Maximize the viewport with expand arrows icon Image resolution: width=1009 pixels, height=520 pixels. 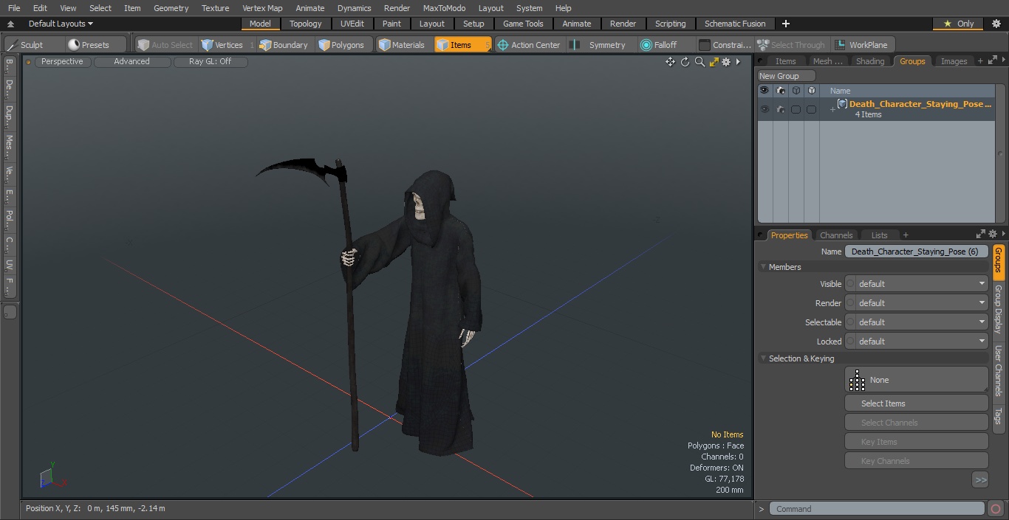pyautogui.click(x=714, y=62)
